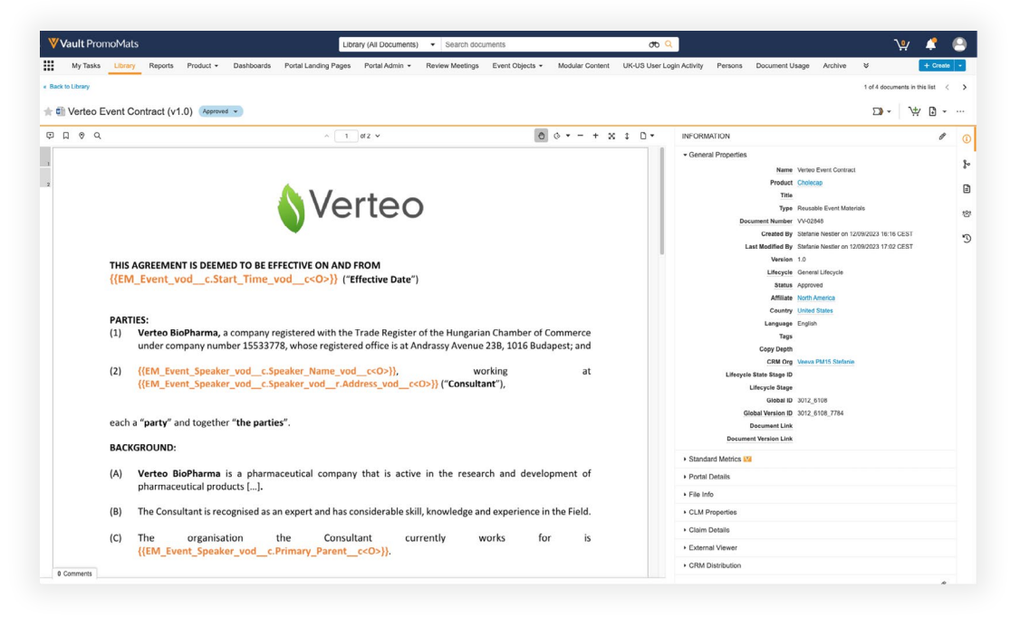Viewport: 1020px width, 626px height.
Task: Show more tabs double chevron
Action: [866, 66]
